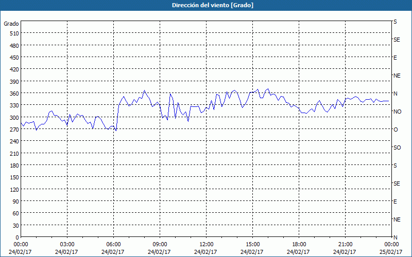Click the 270 degree axis label
This screenshot has height=257, width=412.
coord(14,130)
